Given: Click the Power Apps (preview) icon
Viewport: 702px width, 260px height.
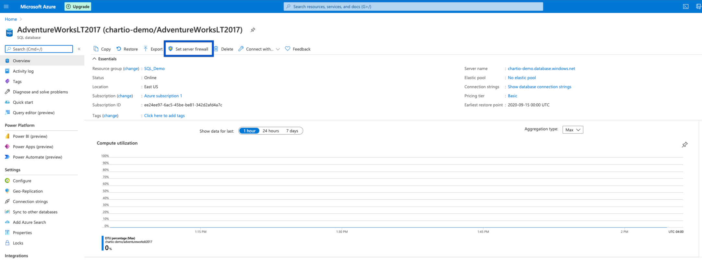Looking at the screenshot, I should click(7, 147).
